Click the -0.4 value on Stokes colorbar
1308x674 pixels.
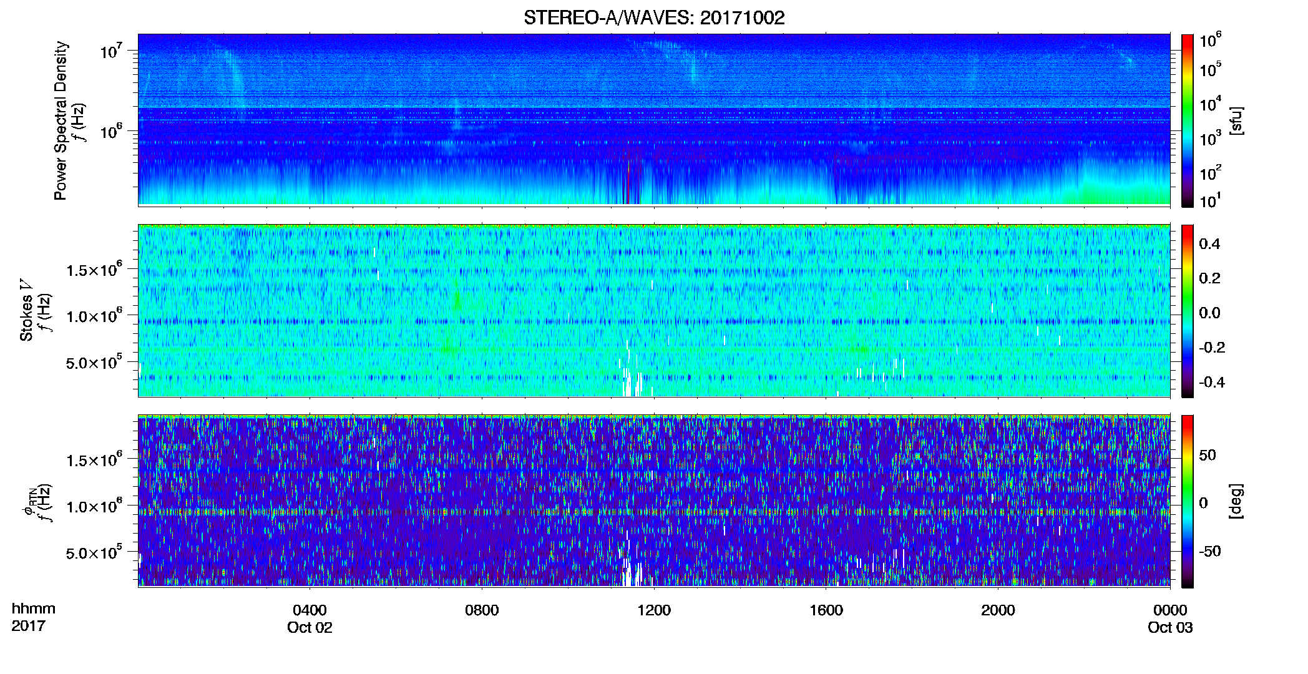pos(1212,383)
